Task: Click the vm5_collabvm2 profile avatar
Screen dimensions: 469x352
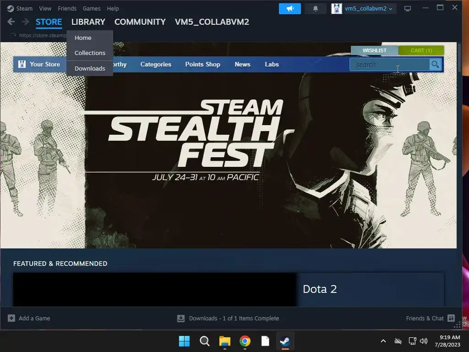Action: [x=337, y=9]
